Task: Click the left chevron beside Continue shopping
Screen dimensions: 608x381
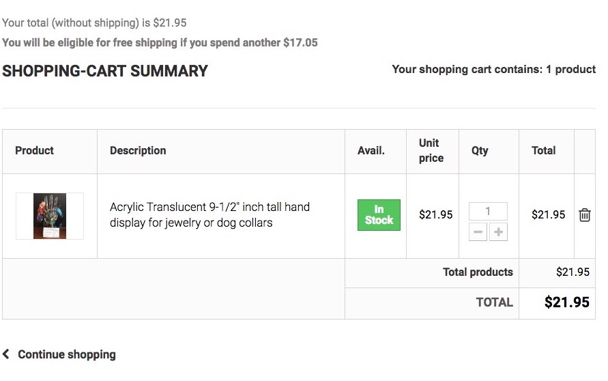Action: (x=6, y=354)
